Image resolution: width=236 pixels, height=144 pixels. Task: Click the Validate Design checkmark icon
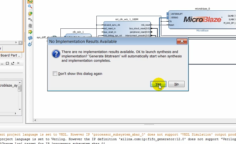click(x=30, y=32)
